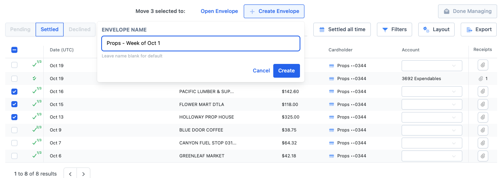Switch to the Pending tab
Viewport: 502px width, 178px height.
[x=20, y=30]
